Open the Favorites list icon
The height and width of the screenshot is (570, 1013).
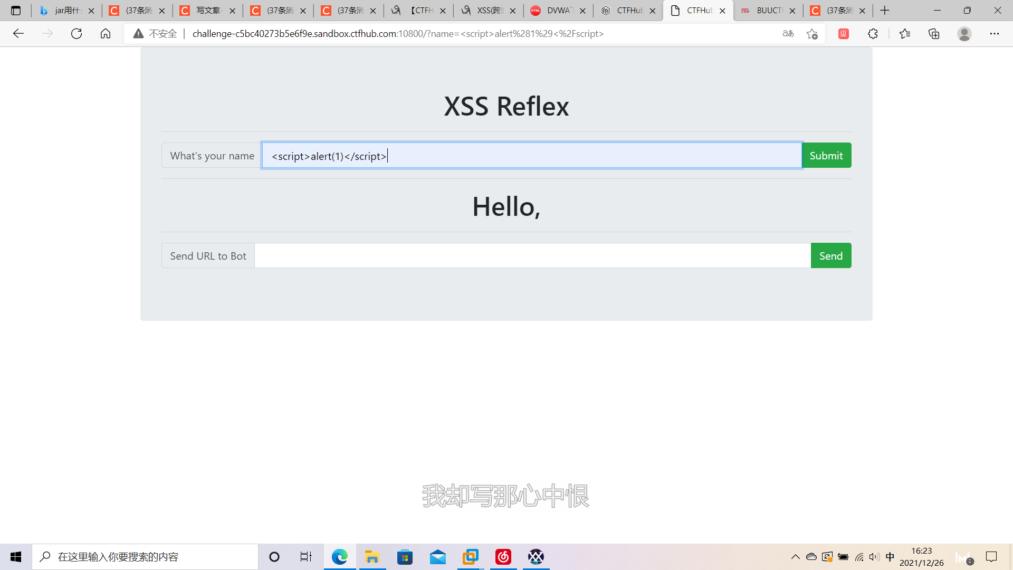[x=904, y=33]
